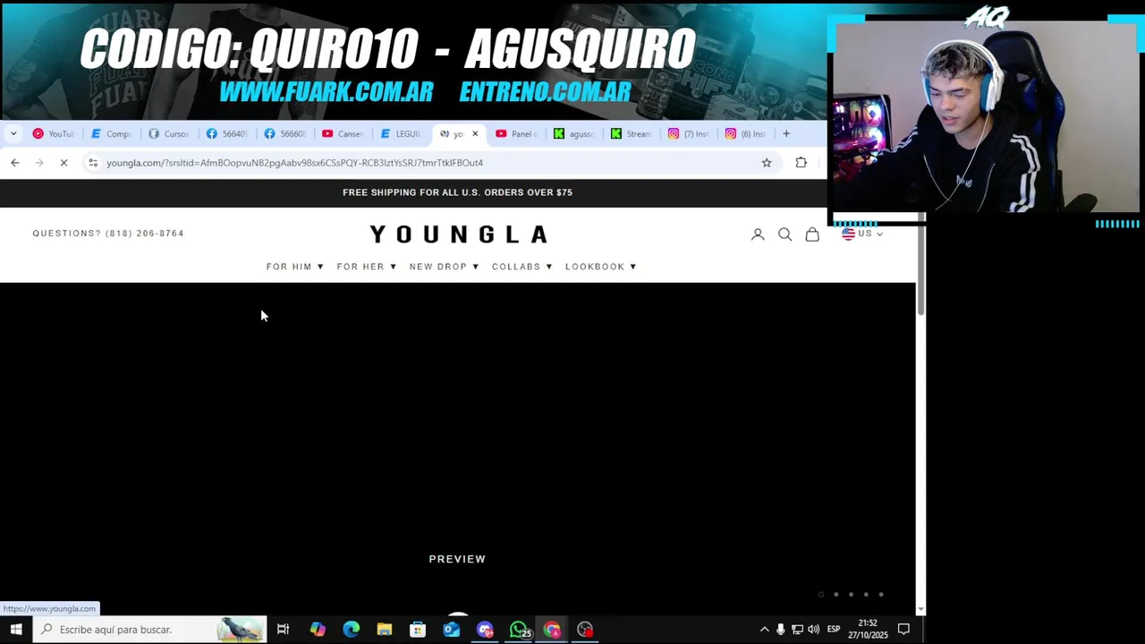
Task: Switch to the 56640 Facebook tab
Action: (x=226, y=134)
